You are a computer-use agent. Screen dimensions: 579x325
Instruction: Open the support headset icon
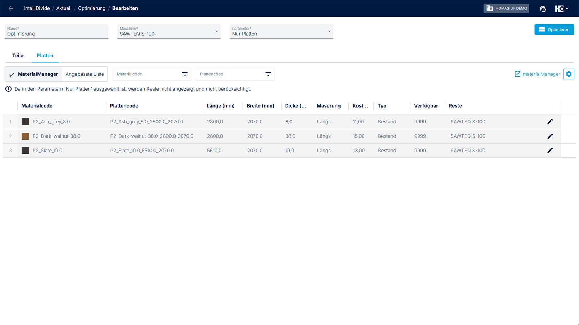click(x=542, y=9)
